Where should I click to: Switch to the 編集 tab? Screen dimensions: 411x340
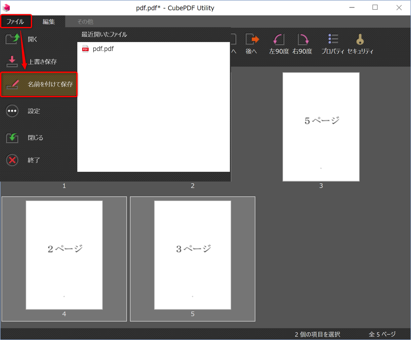(x=49, y=22)
